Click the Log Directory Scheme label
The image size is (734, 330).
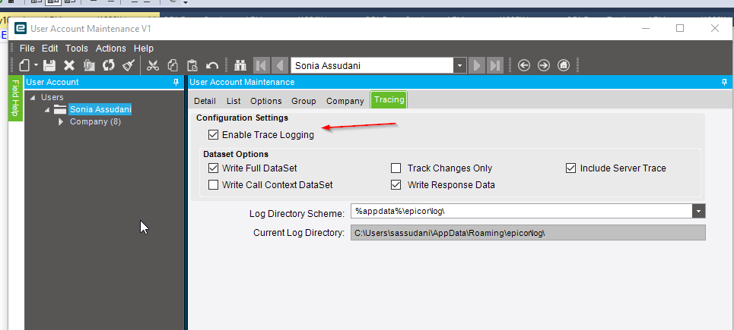[297, 214]
